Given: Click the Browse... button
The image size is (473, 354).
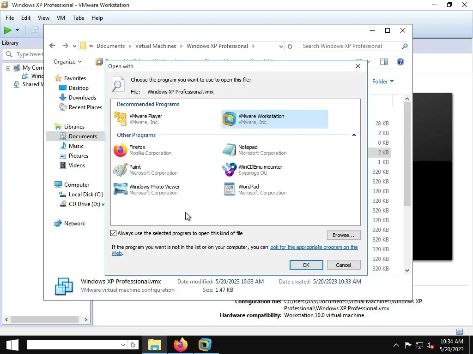Looking at the screenshot, I should coord(344,235).
